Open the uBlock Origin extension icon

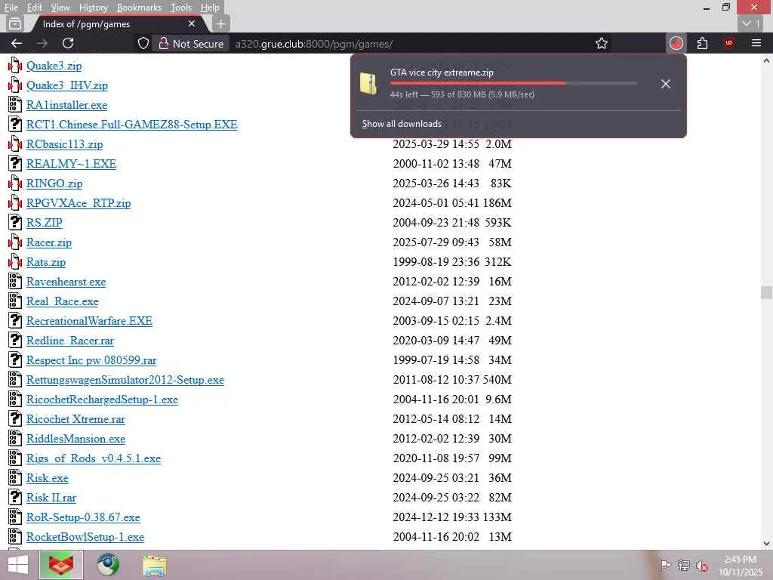coord(729,43)
